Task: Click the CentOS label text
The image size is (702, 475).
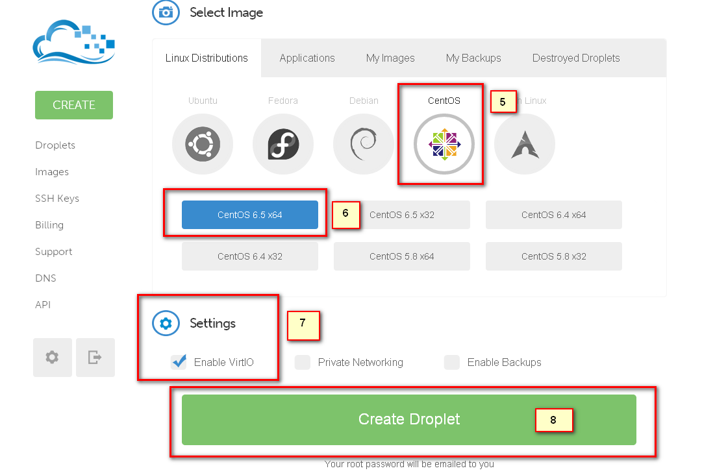Action: 444,101
